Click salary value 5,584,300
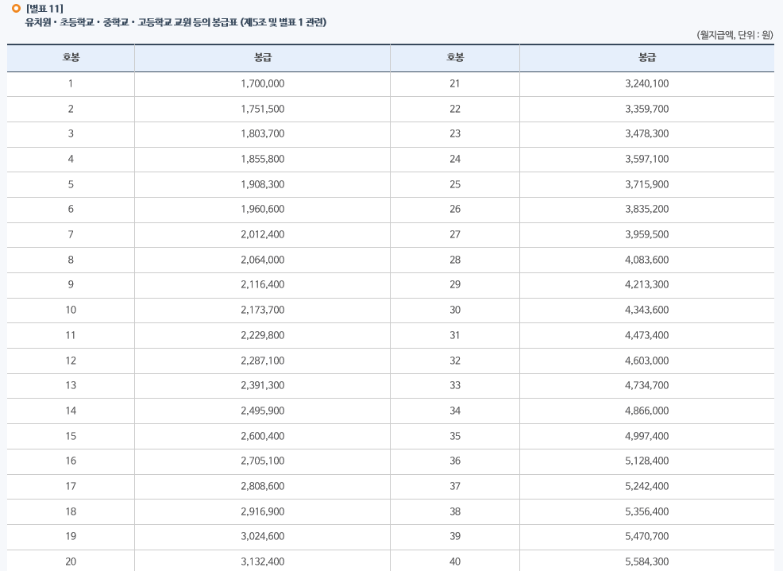Viewport: 783px width, 571px height. tap(646, 561)
